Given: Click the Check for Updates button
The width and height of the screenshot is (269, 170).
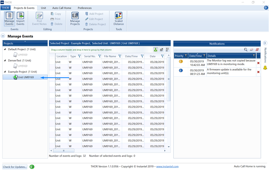Looking at the screenshot, I should 15,167.
